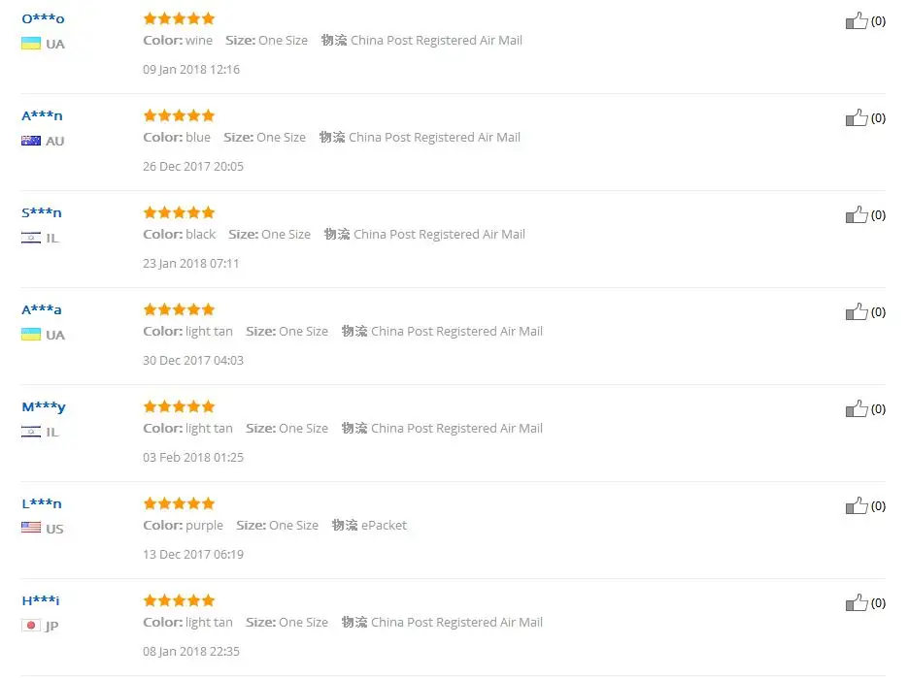
Task: Open reviewer S***n's profile
Action: 41,212
